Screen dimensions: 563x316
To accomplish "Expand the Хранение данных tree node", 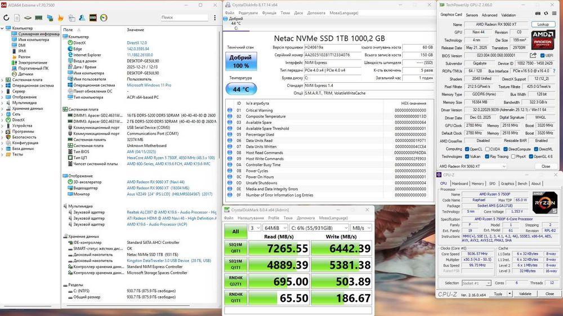I will [2, 109].
